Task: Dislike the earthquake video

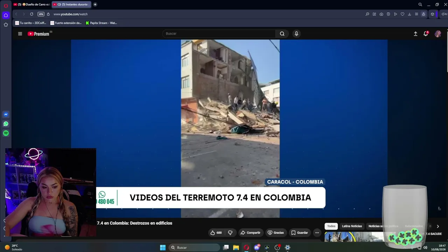Action: pyautogui.click(x=230, y=233)
